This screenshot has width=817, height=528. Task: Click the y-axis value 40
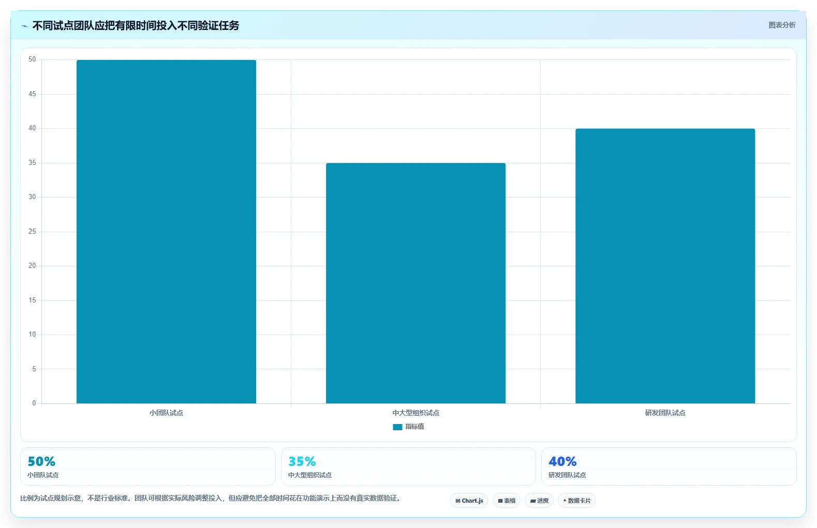32,128
